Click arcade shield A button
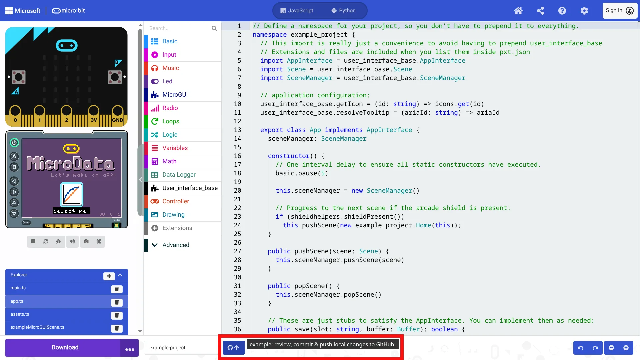The height and width of the screenshot is (360, 640). pyautogui.click(x=14, y=156)
